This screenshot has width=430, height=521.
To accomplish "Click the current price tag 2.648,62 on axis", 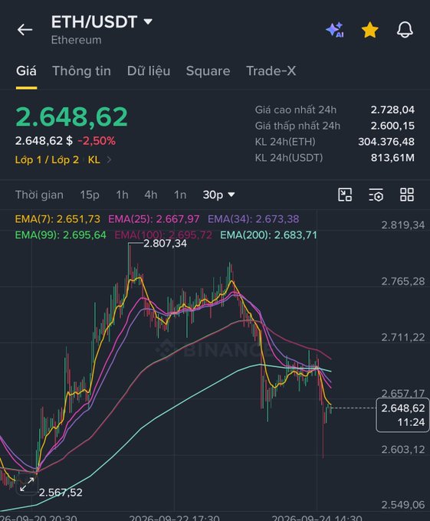I will point(402,415).
